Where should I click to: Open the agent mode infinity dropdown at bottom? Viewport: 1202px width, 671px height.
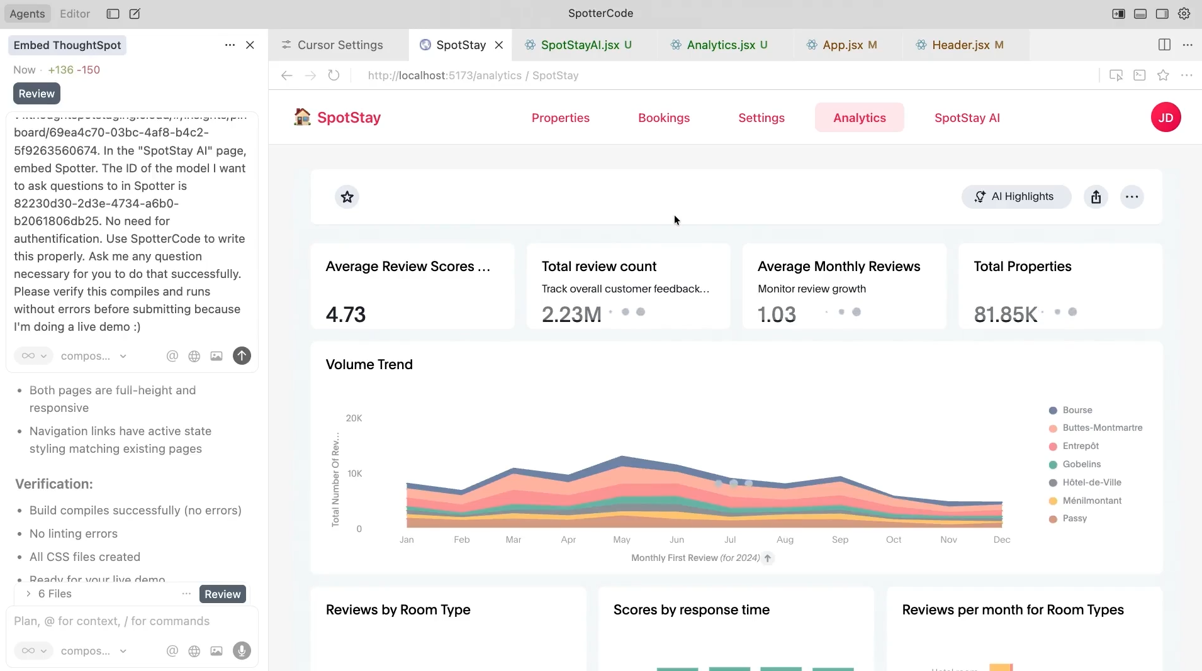click(x=34, y=651)
